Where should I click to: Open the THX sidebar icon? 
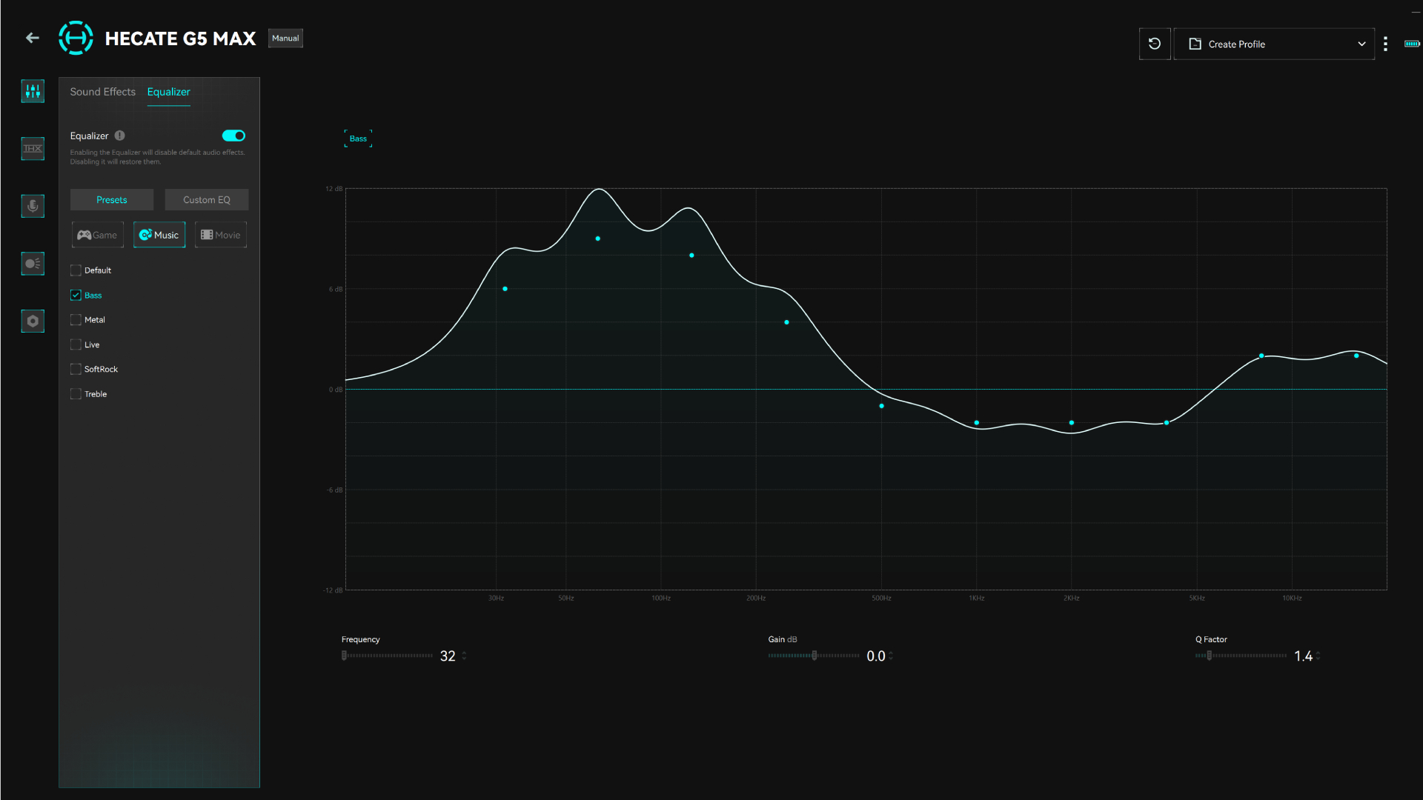coord(33,149)
